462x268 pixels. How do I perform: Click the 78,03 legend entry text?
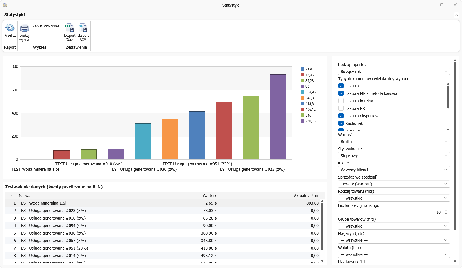pos(310,75)
